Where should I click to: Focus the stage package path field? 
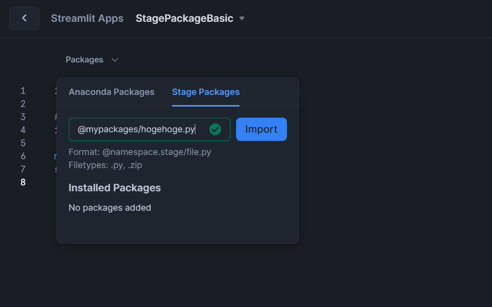[138, 129]
